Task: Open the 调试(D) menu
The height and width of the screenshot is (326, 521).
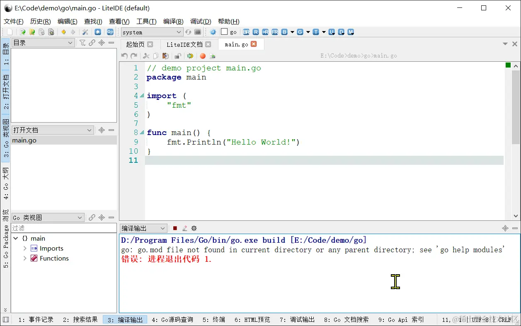Action: click(x=201, y=22)
